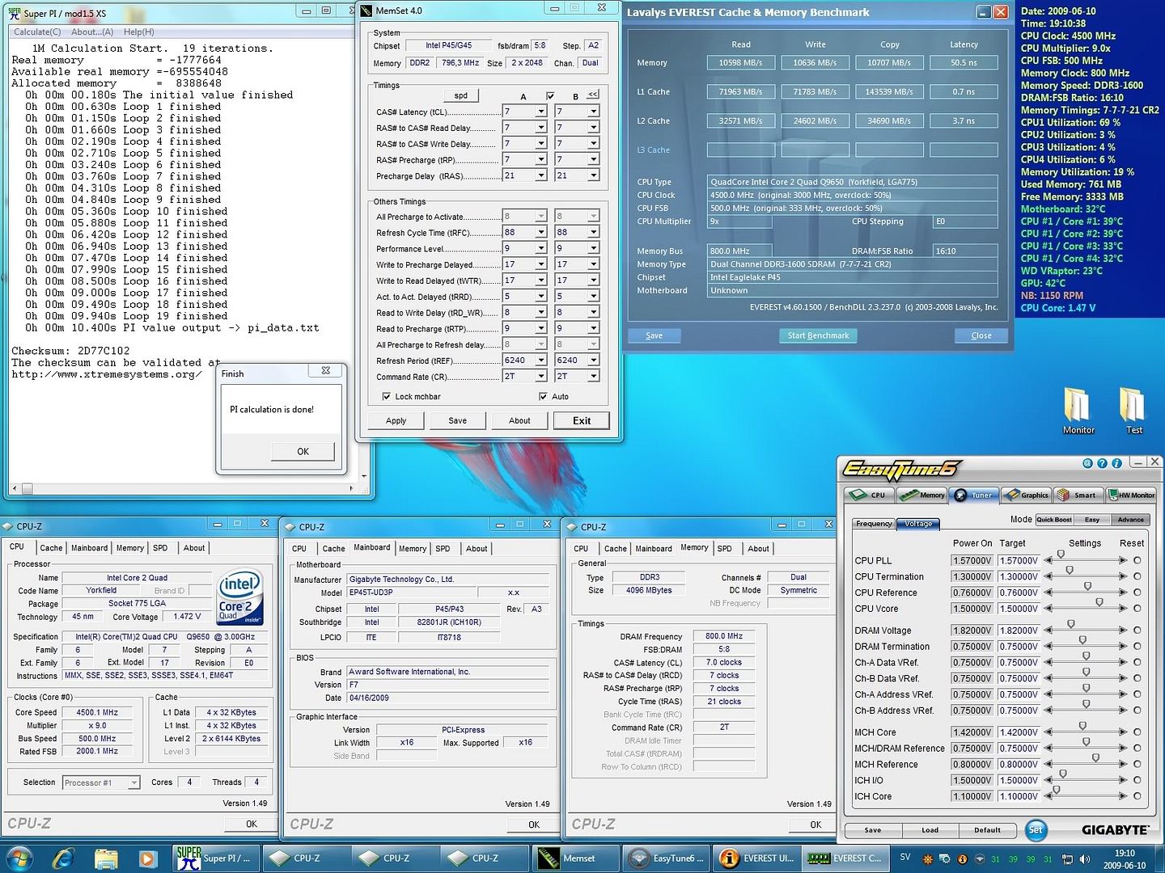Open the Performance Level column A dropdown
The width and height of the screenshot is (1165, 873).
point(541,248)
